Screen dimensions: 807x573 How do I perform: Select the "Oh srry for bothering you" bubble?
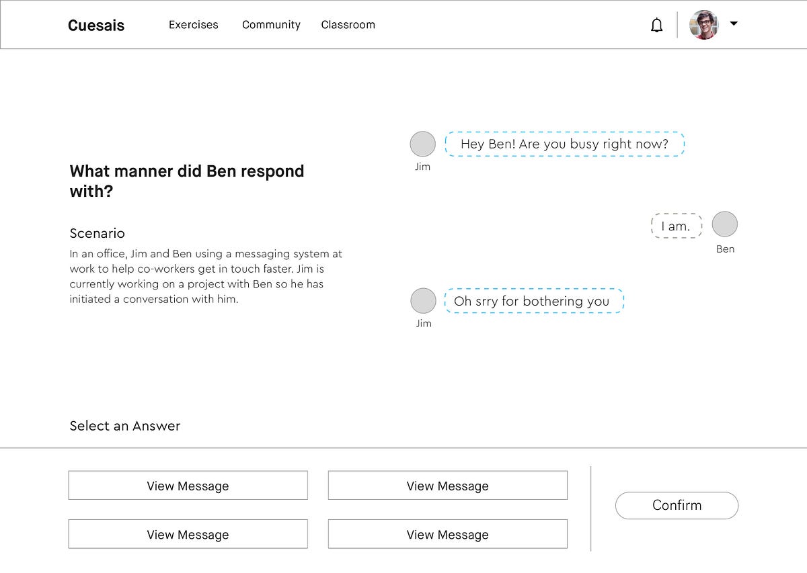coord(534,301)
